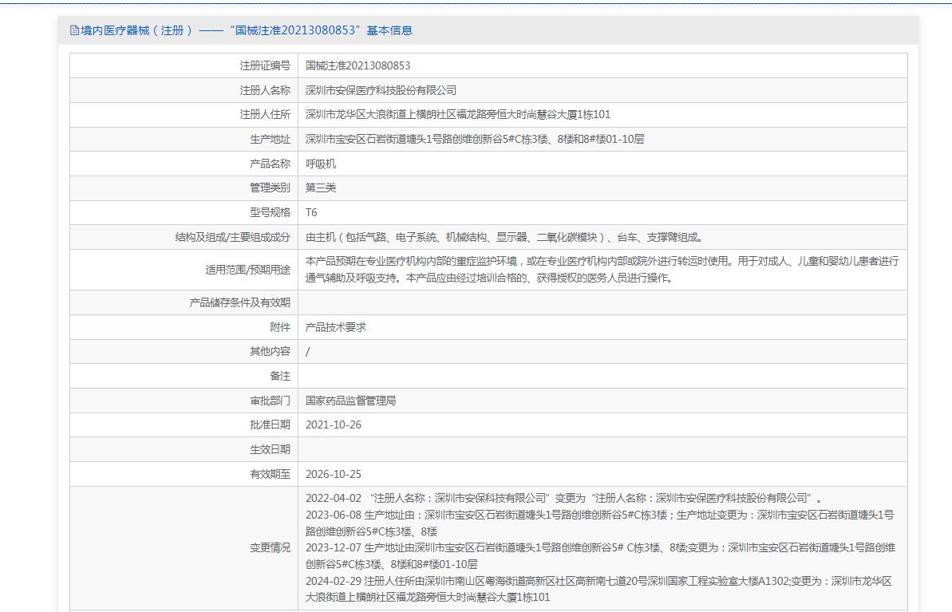Click the 2022-04-02 change record line
The image size is (952, 612).
coord(563,498)
